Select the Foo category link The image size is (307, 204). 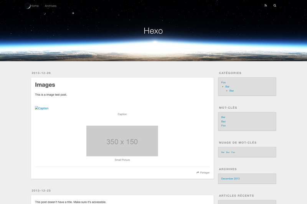[x=223, y=82]
